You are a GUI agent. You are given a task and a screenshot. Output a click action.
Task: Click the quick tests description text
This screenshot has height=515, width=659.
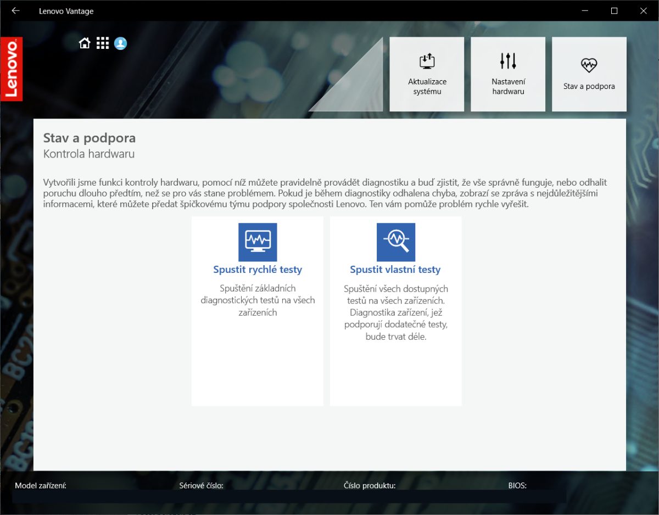pyautogui.click(x=258, y=300)
